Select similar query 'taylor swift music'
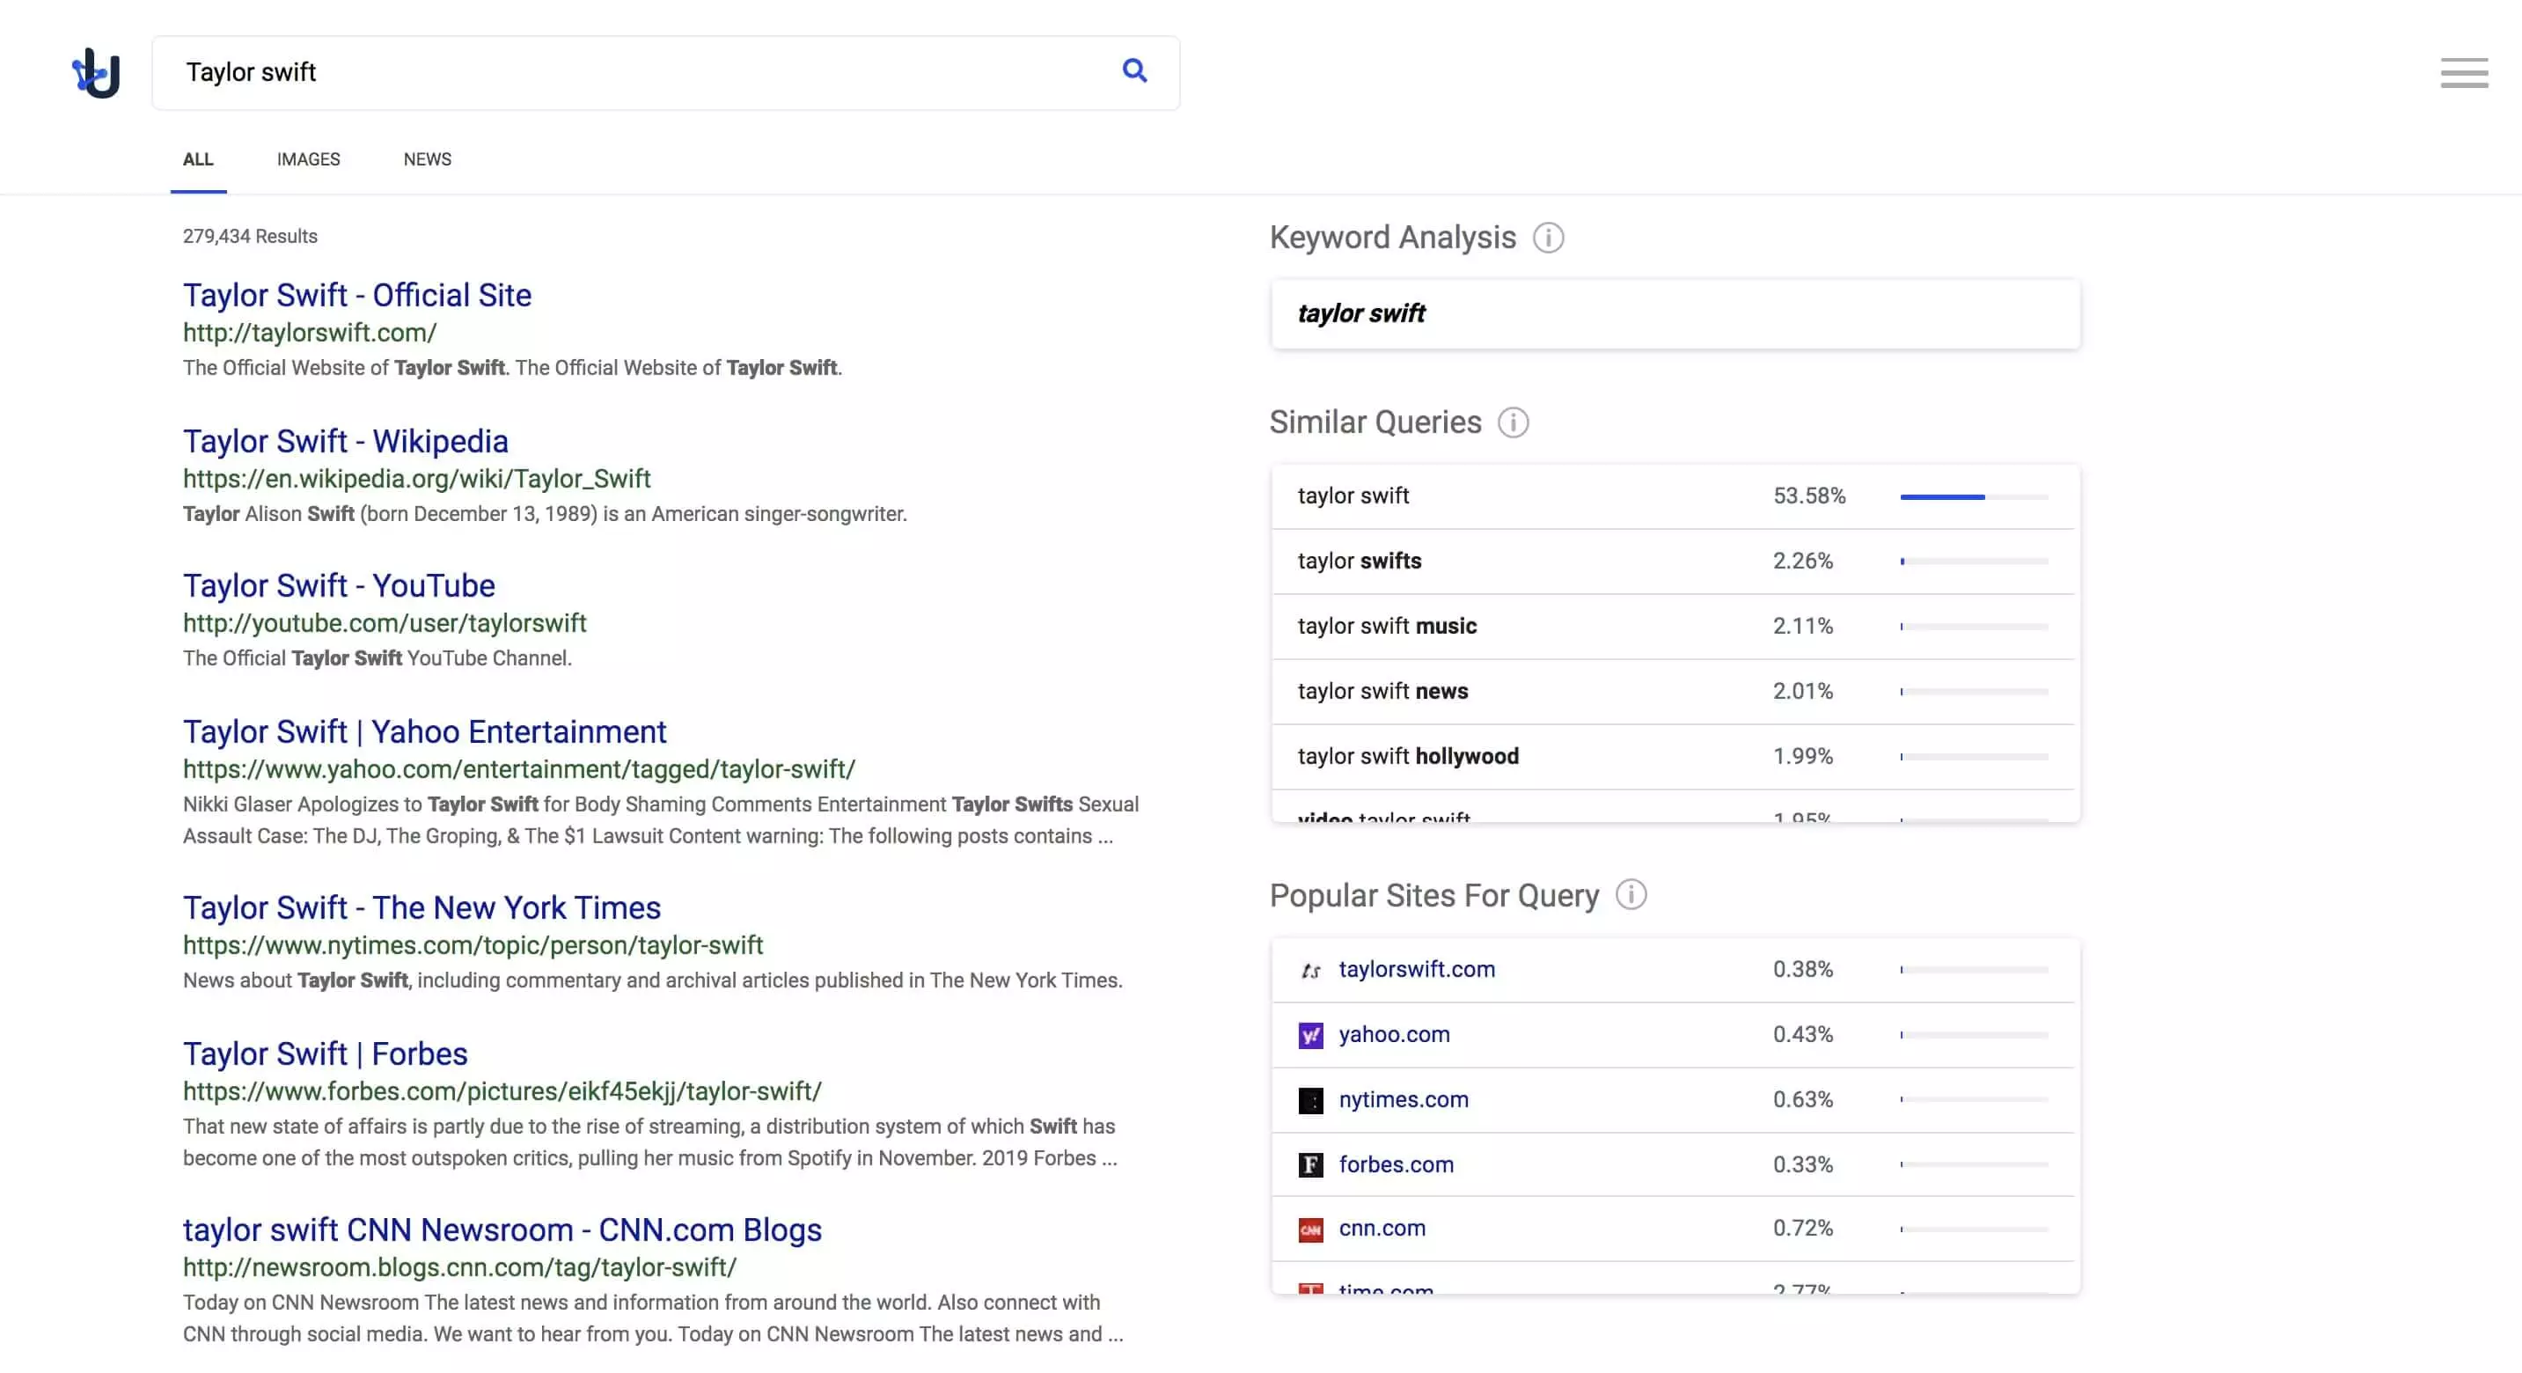This screenshot has width=2522, height=1373. pyautogui.click(x=1672, y=627)
